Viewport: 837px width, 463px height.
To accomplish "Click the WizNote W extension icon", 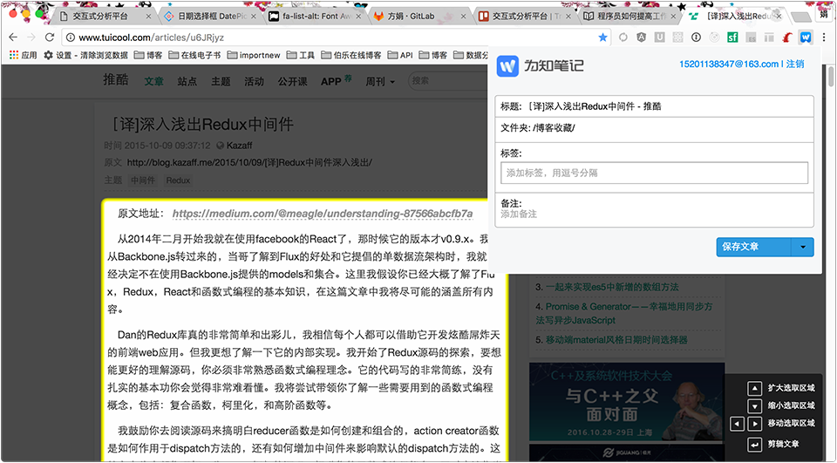I will pos(806,37).
